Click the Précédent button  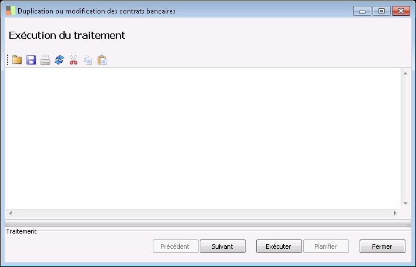tap(175, 246)
